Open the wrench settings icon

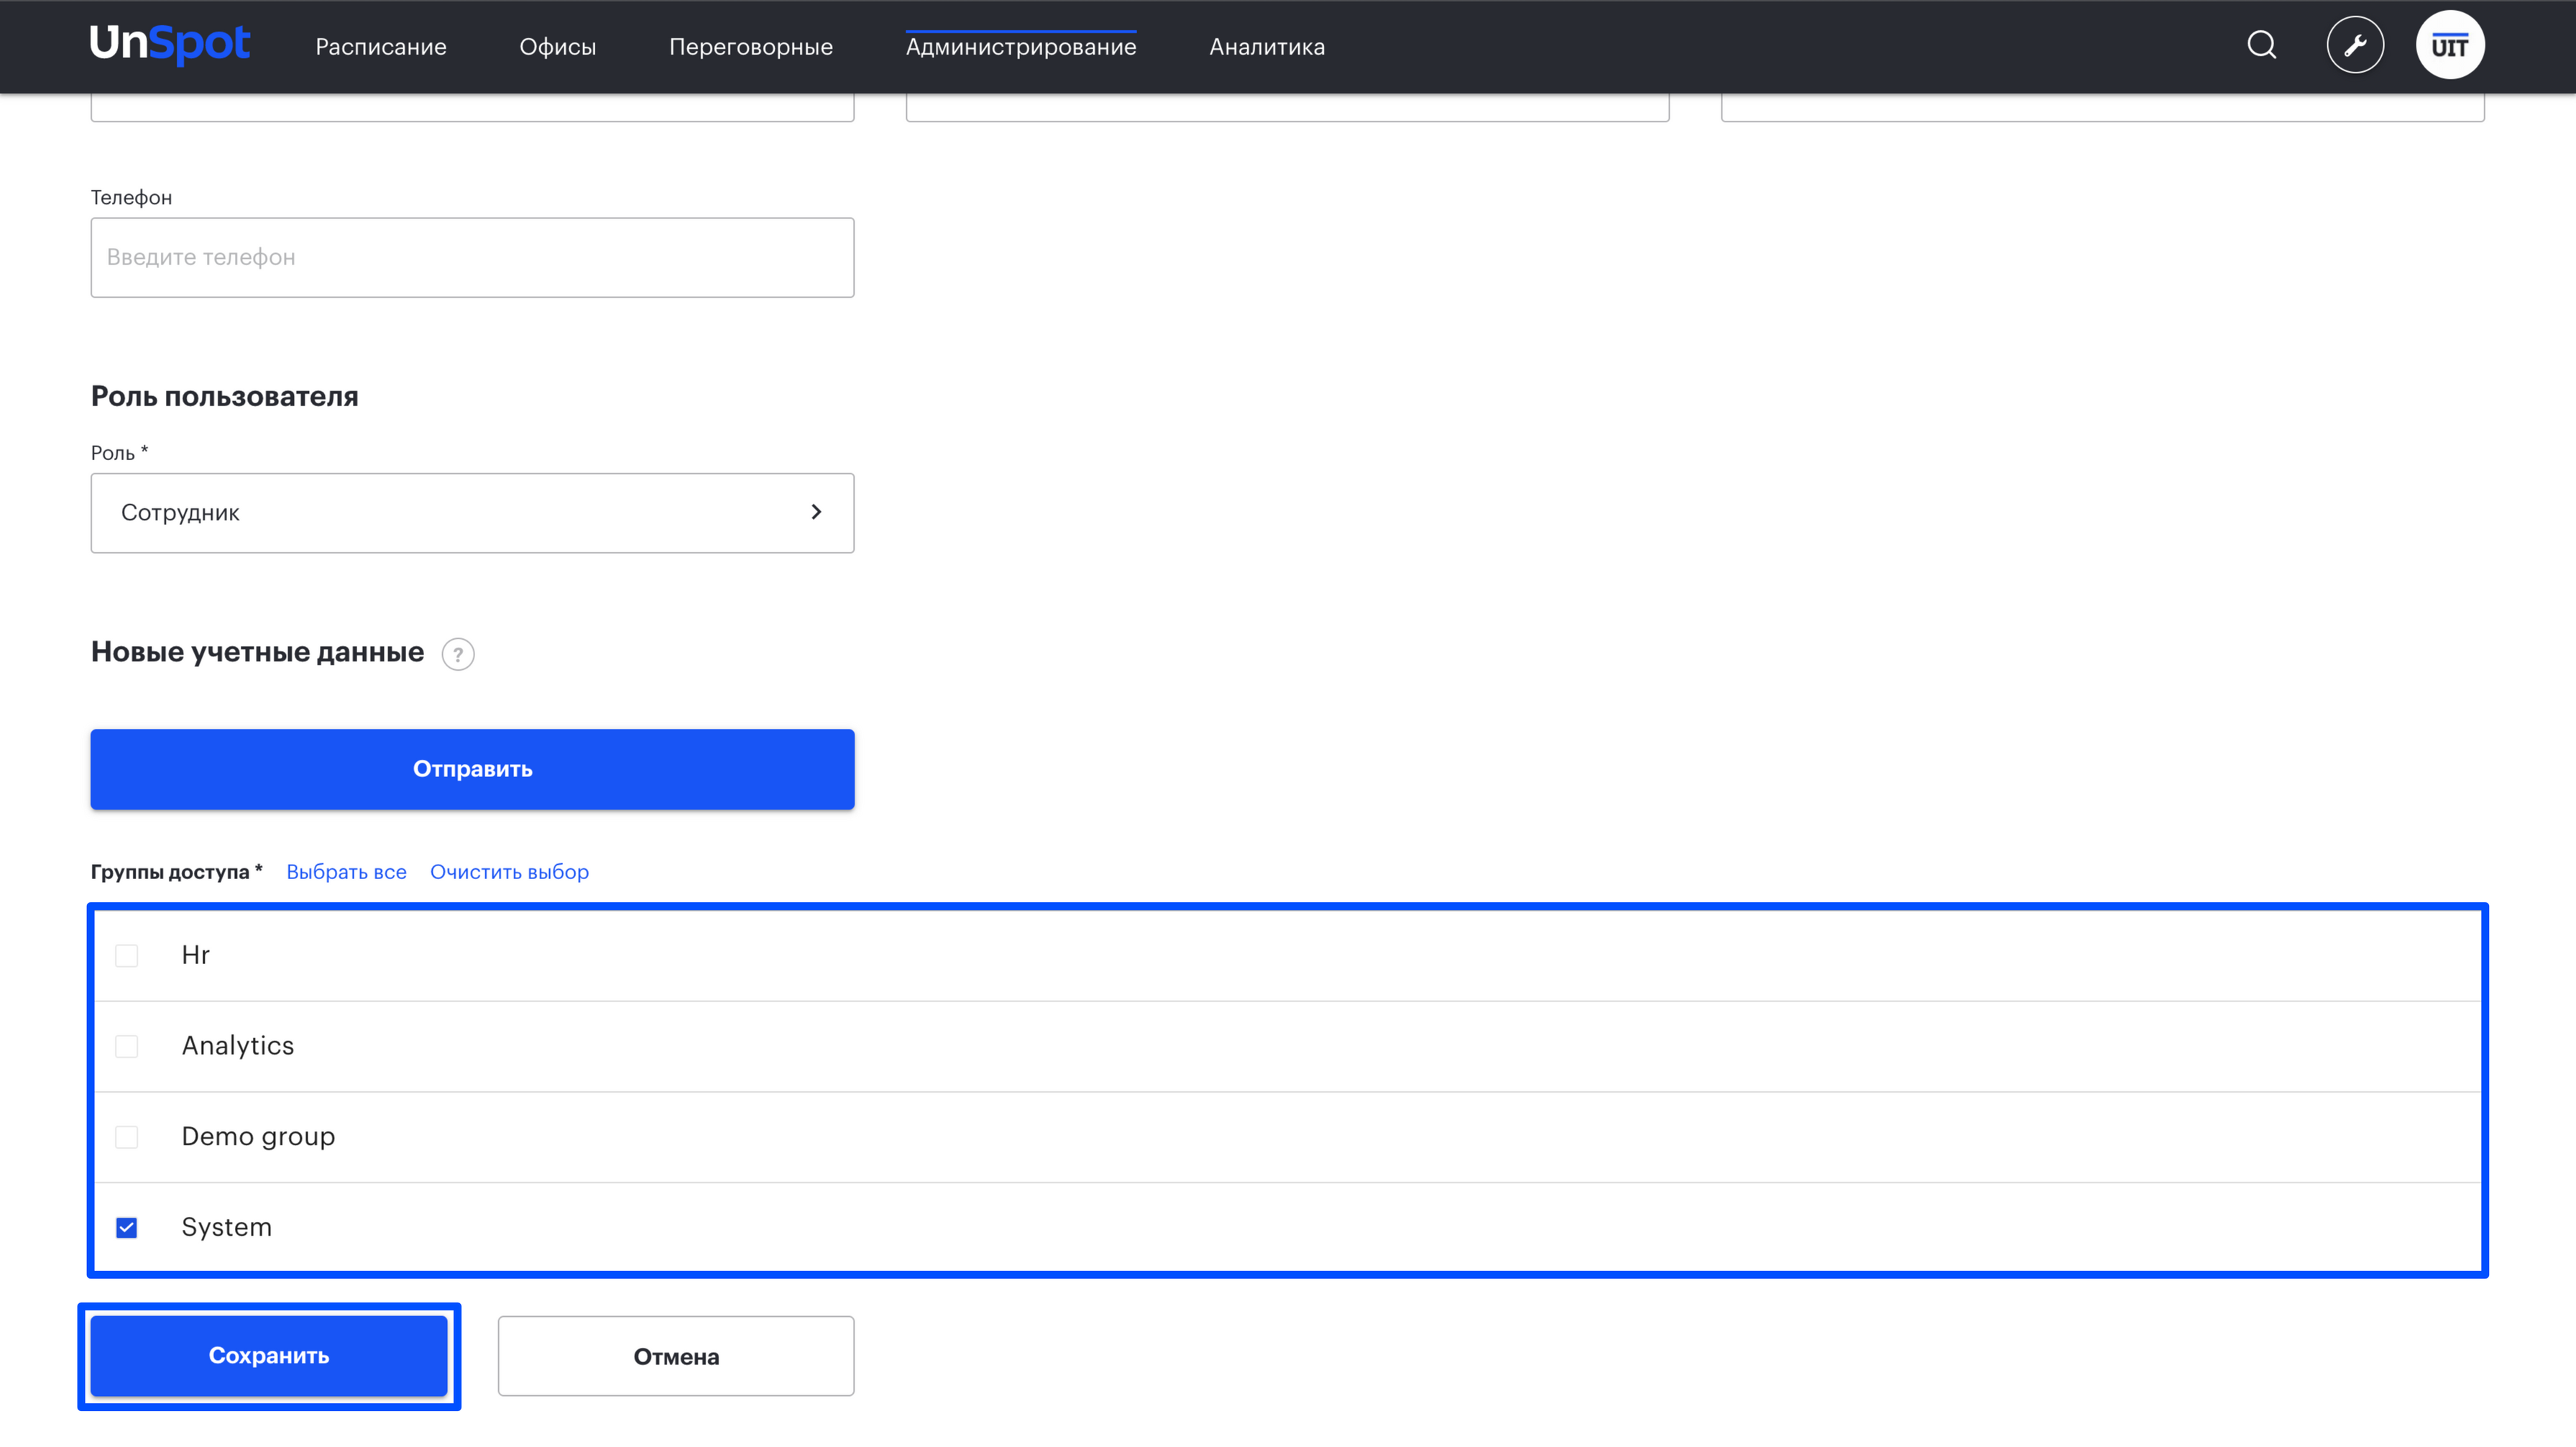click(x=2355, y=45)
